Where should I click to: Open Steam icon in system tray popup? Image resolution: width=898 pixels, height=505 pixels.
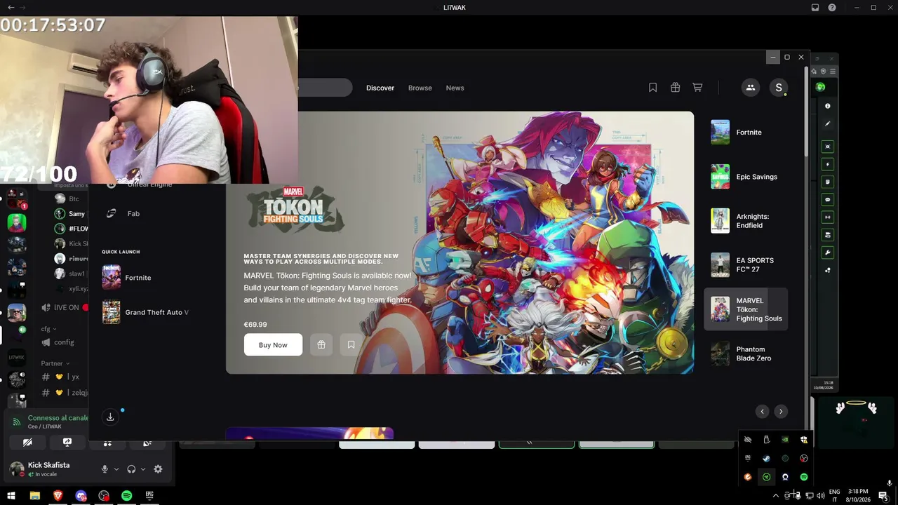(766, 459)
